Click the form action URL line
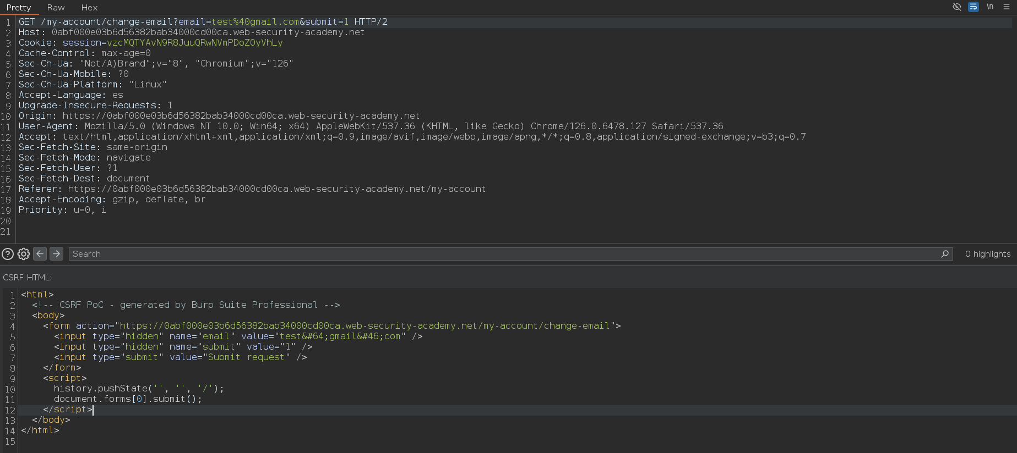The width and height of the screenshot is (1017, 453). click(x=332, y=326)
